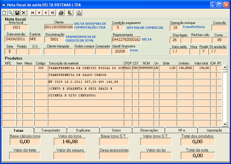Image resolution: width=231 pixels, height=164 pixels.
Task: Click the empty Pedido field
Action: click(x=22, y=52)
